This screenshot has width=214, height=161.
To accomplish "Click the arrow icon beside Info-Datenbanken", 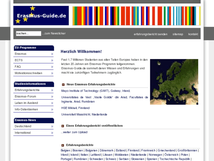I will click(52, 110).
